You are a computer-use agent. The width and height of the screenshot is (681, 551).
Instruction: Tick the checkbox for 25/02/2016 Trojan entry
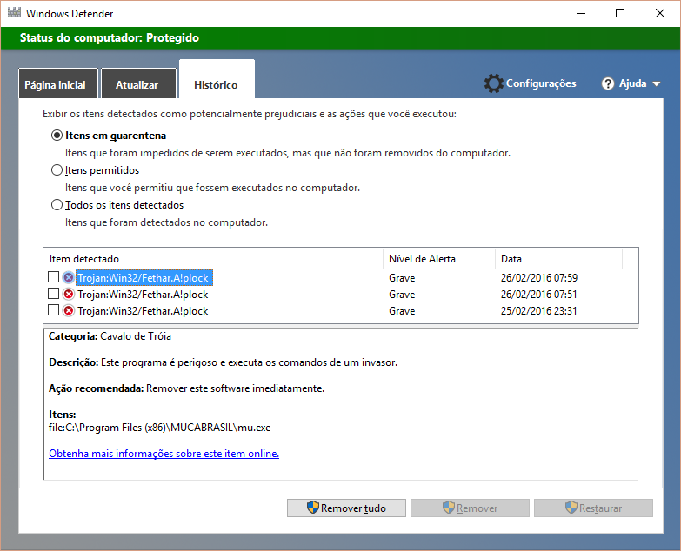pos(54,310)
